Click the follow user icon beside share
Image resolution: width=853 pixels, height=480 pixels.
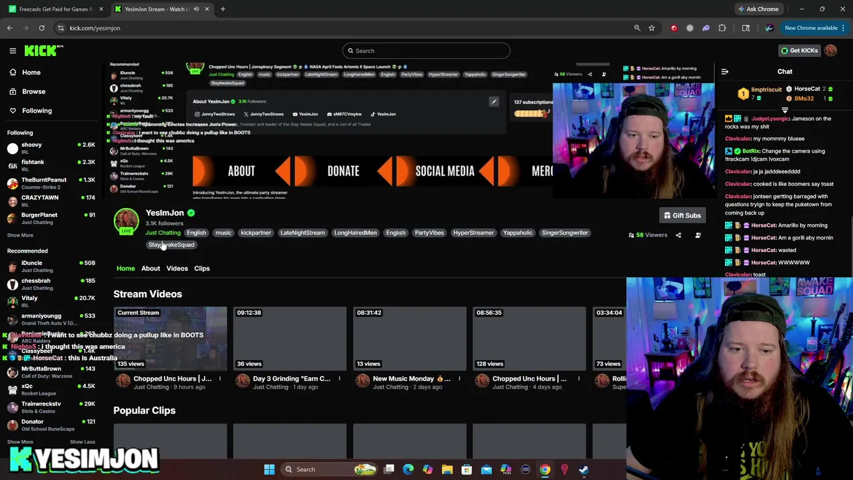click(698, 235)
